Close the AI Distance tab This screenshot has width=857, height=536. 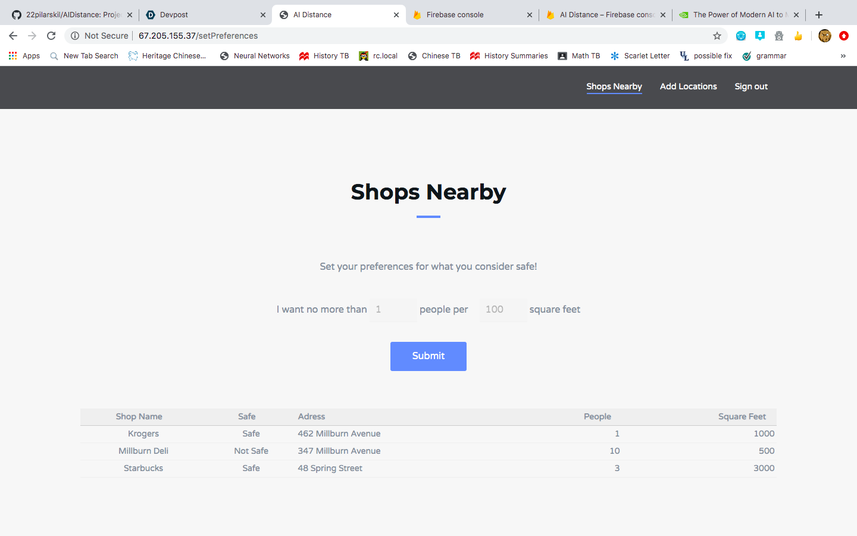[396, 15]
